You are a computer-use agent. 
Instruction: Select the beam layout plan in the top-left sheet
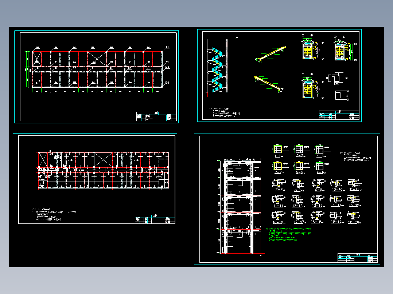click(x=98, y=69)
